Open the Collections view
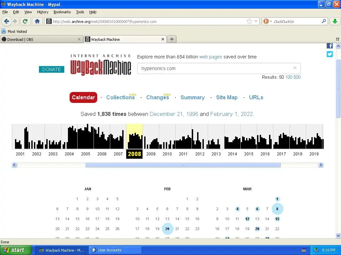 [121, 97]
